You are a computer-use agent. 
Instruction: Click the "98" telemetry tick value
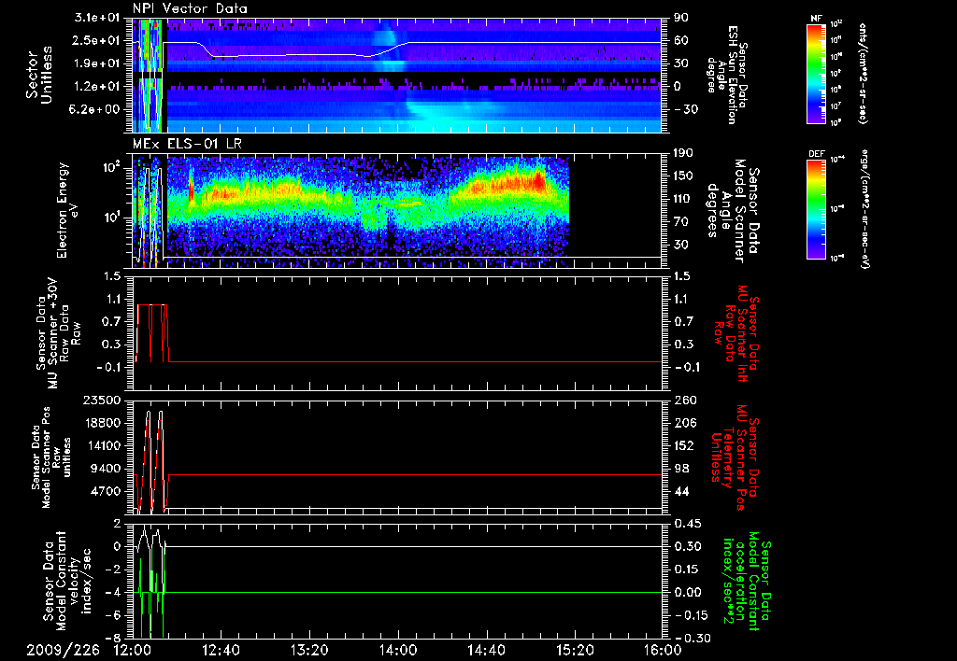680,469
